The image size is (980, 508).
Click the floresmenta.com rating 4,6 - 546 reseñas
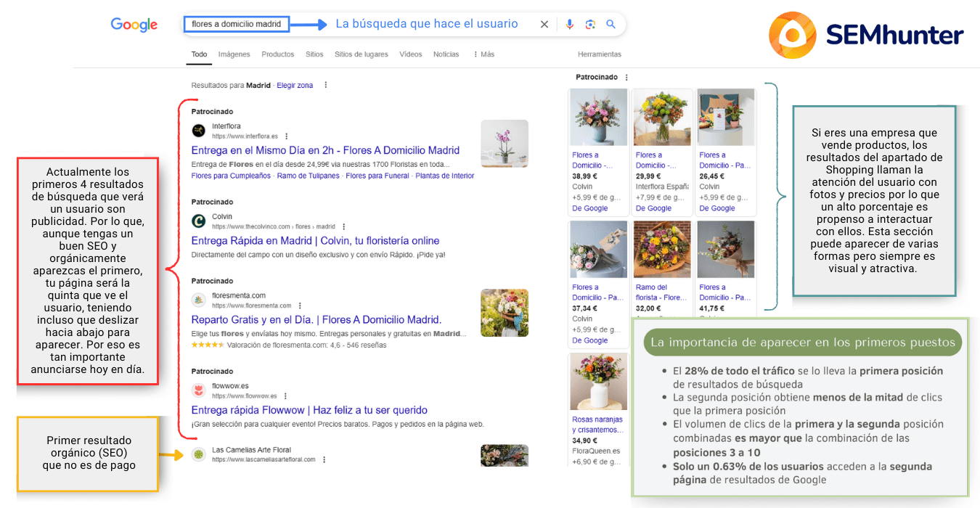click(x=289, y=345)
